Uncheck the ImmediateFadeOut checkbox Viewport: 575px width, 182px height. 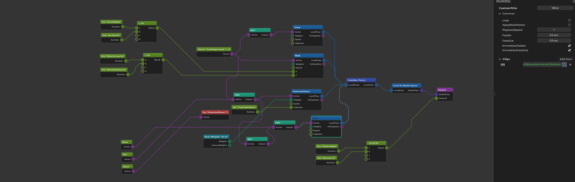[x=569, y=50]
